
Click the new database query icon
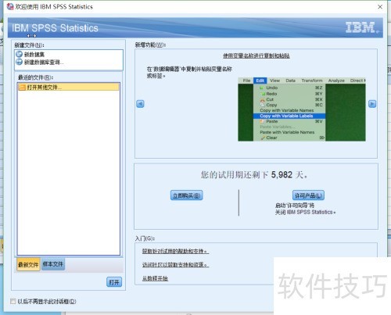tap(19, 62)
